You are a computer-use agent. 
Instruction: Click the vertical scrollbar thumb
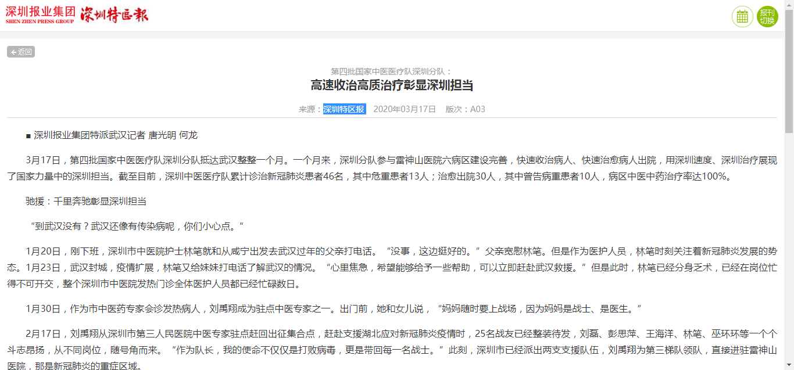(789, 70)
